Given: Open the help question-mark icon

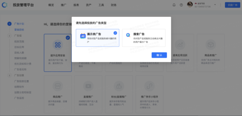Looking at the screenshot, I should [x=181, y=5].
